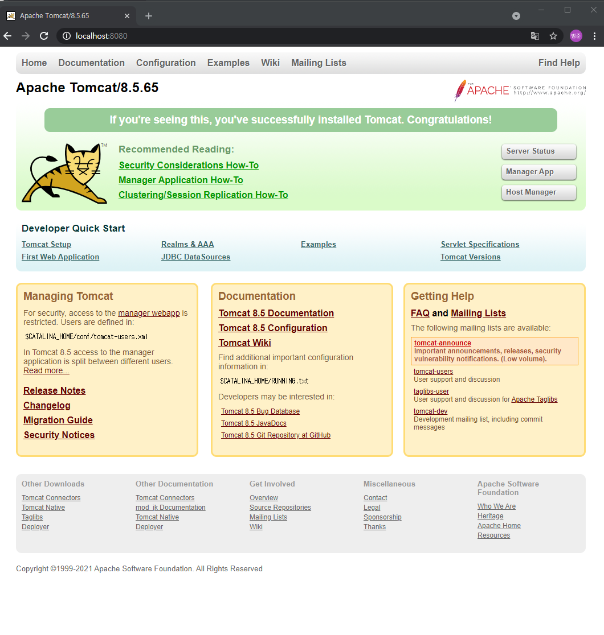Click the Read more... link

pos(46,370)
